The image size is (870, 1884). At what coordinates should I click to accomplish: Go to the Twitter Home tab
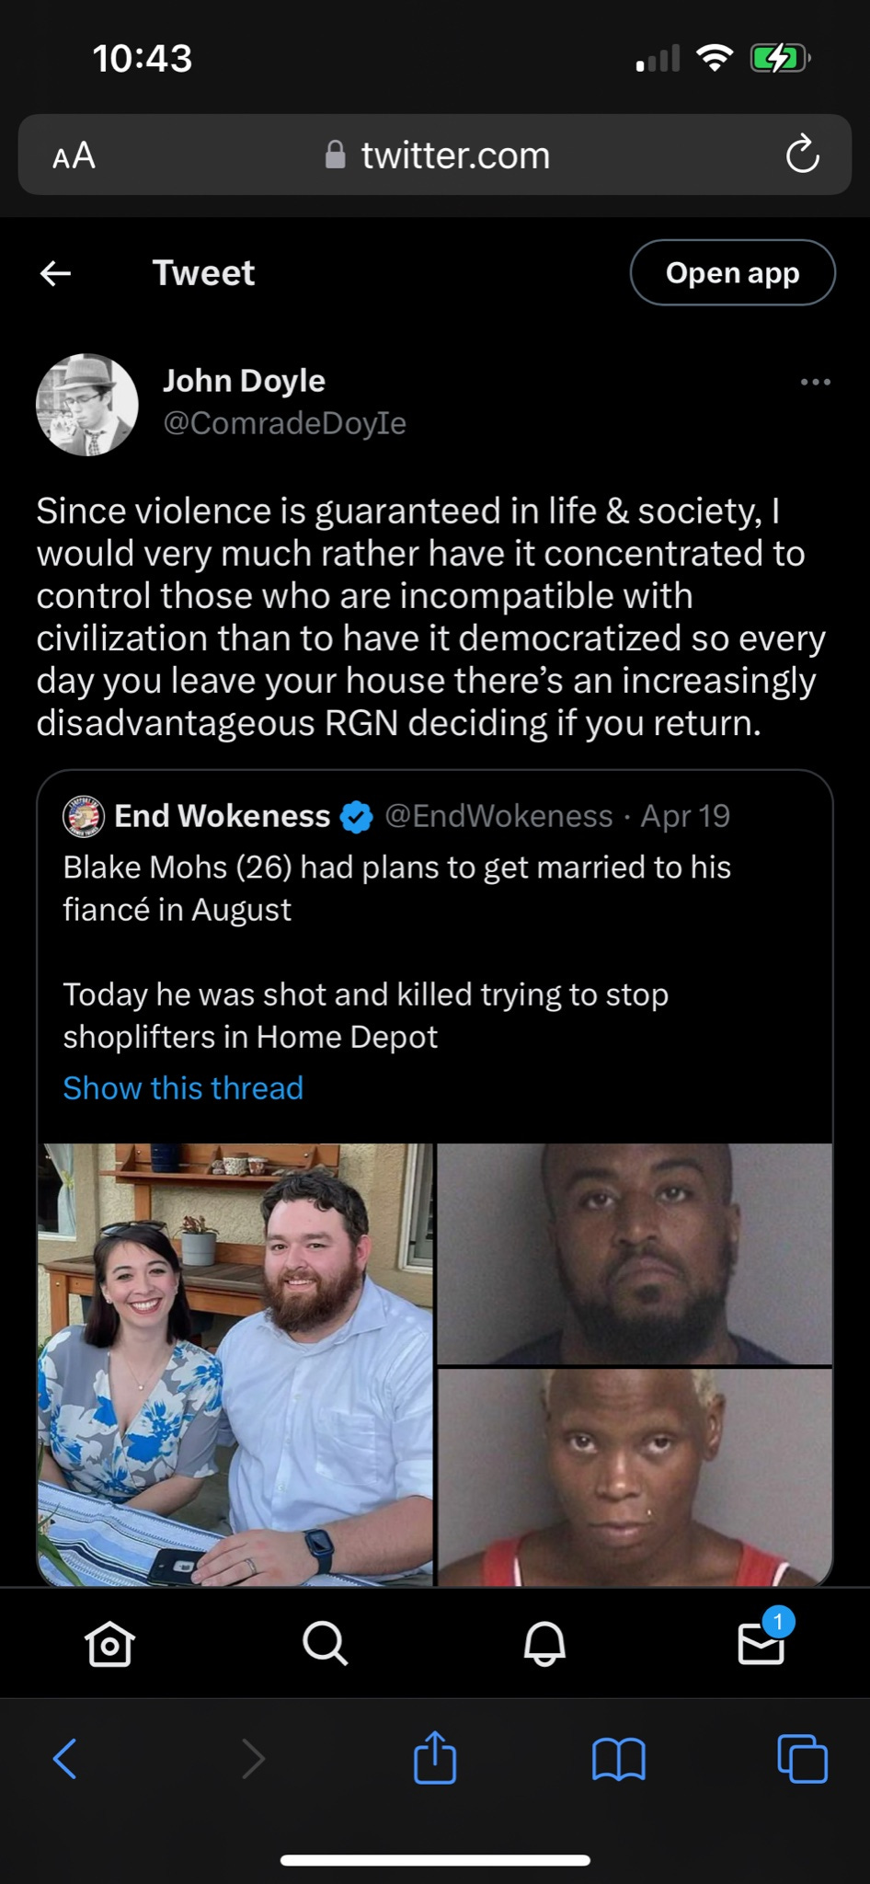(x=109, y=1643)
